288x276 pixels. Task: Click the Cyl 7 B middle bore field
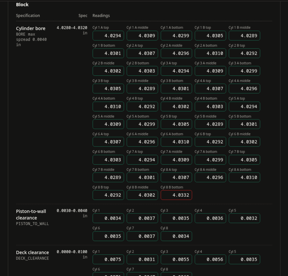pyautogui.click(x=108, y=177)
